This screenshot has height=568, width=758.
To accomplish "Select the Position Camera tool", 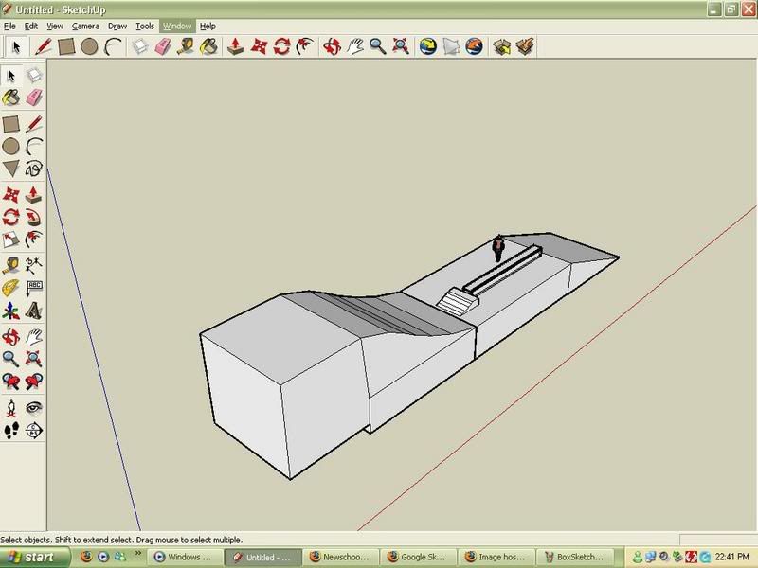I will (10, 407).
